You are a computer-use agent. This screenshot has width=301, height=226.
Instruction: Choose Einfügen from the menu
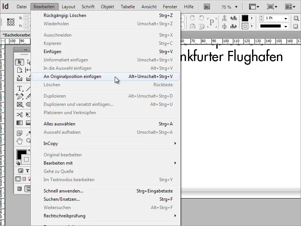point(105,52)
